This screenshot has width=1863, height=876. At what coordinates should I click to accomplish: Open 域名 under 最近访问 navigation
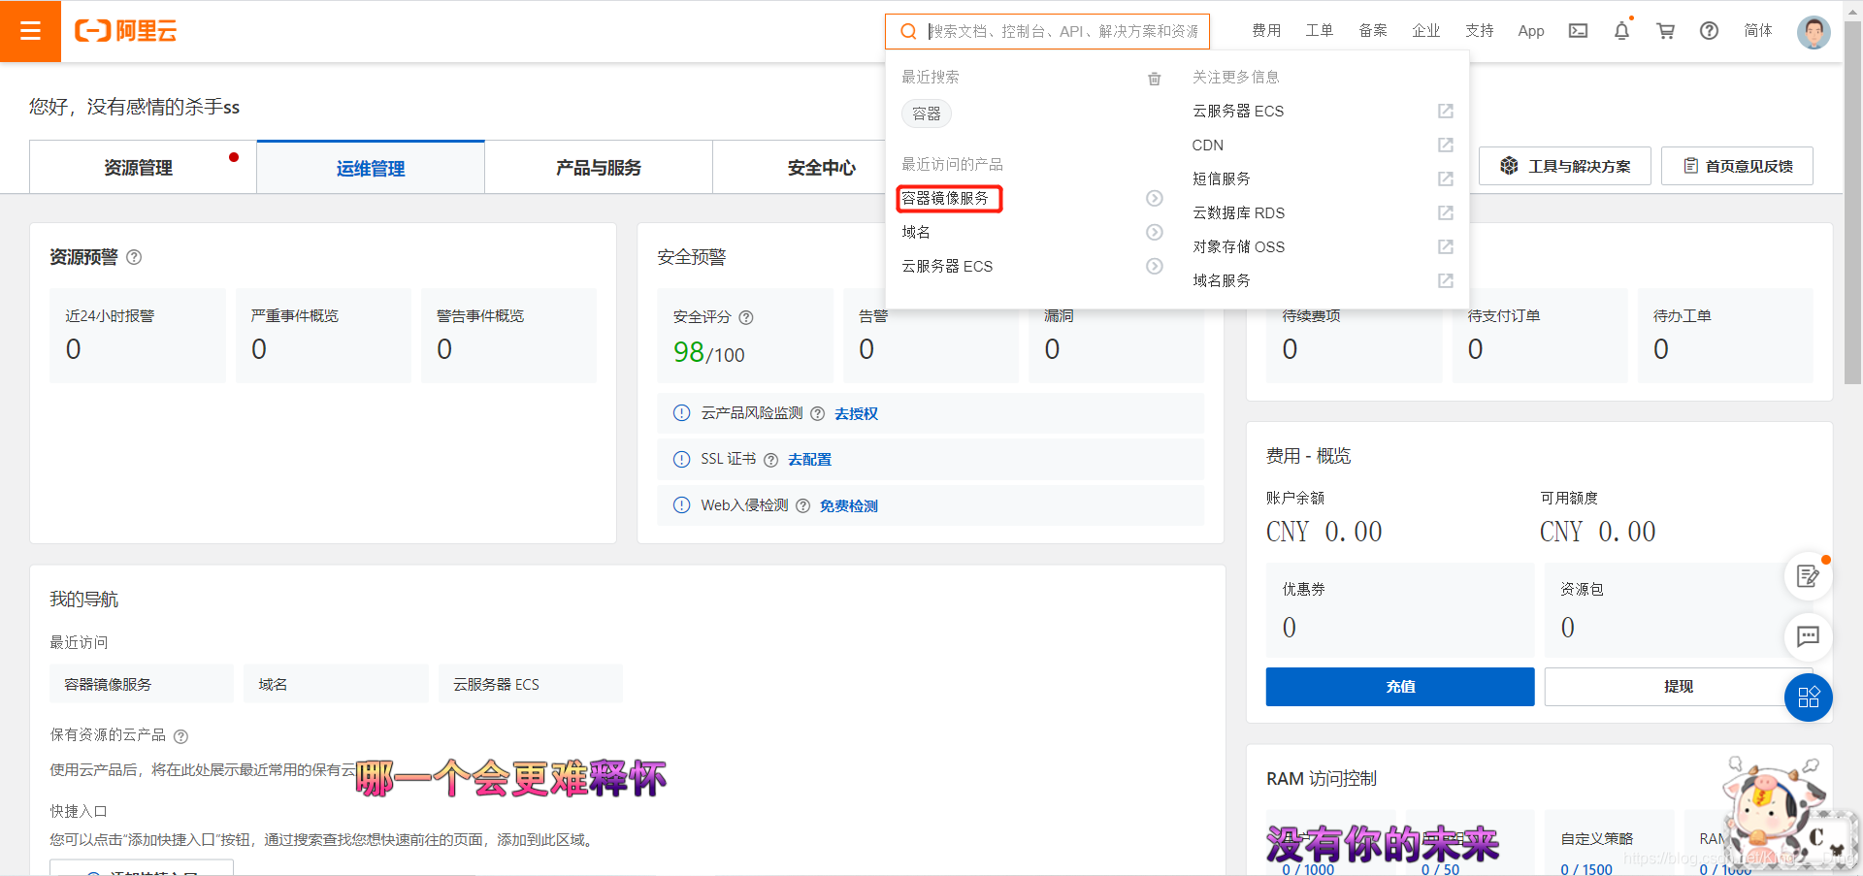point(337,684)
